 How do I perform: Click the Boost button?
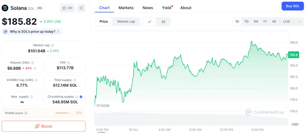pos(43,126)
